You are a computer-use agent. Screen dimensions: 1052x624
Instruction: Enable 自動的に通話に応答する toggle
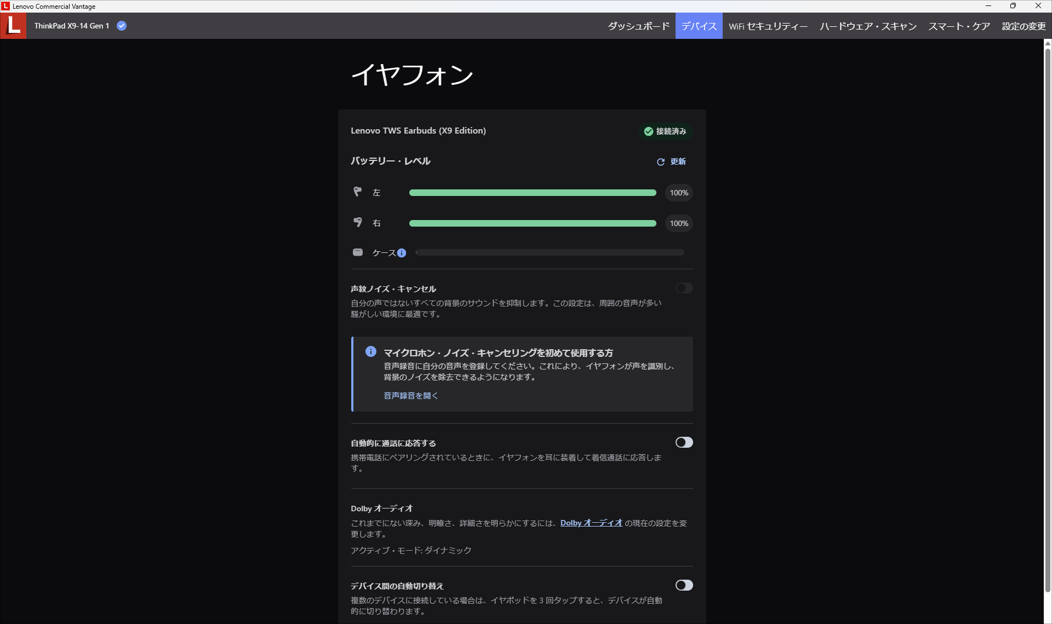pyautogui.click(x=684, y=442)
